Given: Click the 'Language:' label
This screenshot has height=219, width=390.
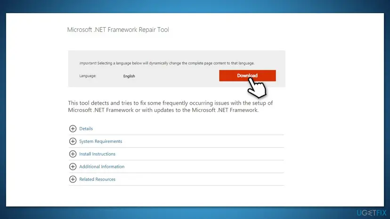Looking at the screenshot, I should pyautogui.click(x=88, y=76).
